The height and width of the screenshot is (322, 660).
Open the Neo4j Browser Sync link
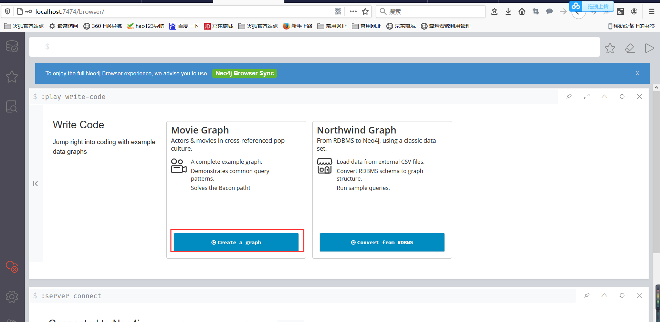(x=244, y=73)
